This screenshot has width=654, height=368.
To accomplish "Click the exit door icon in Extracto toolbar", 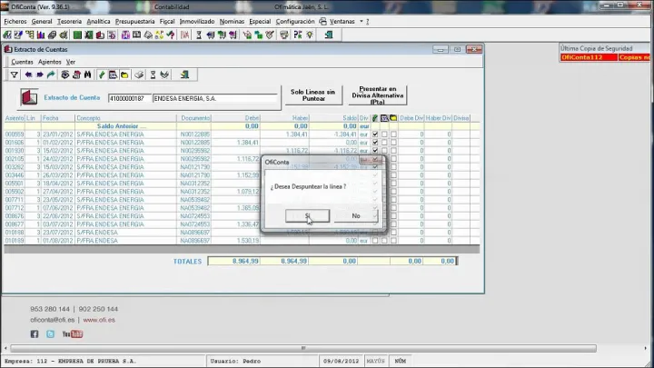I will [183, 75].
